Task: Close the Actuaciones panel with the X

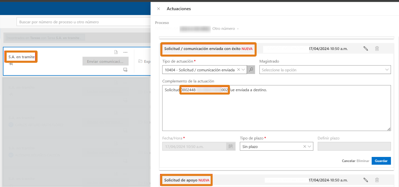Action: [158, 9]
